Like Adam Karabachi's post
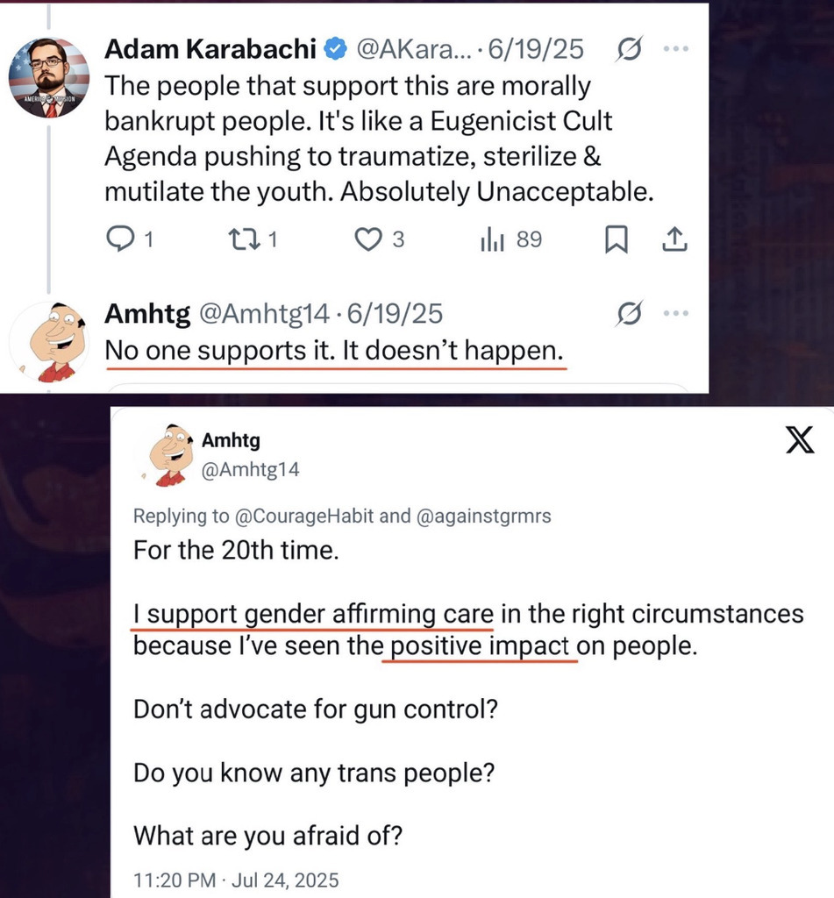The height and width of the screenshot is (898, 834). tap(367, 239)
